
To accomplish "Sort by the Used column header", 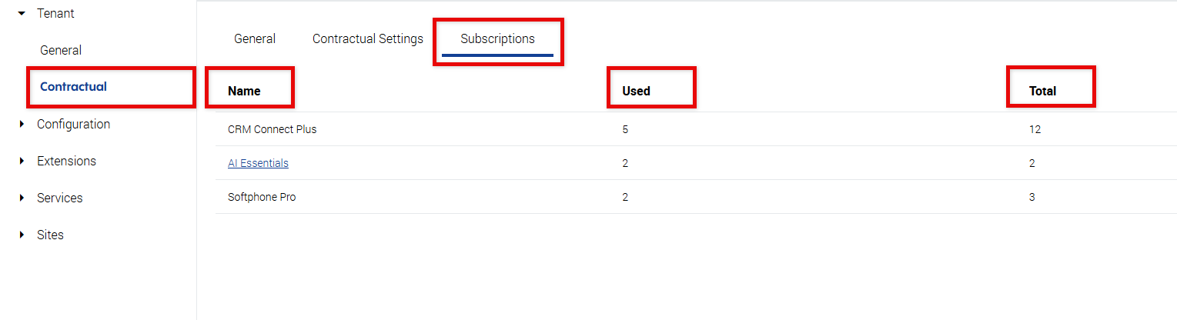I will coord(637,91).
